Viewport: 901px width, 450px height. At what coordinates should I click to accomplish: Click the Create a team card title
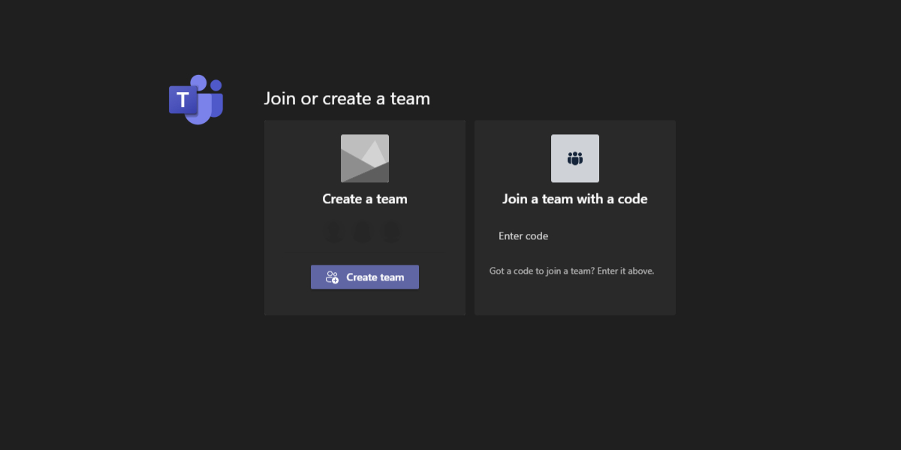pyautogui.click(x=365, y=199)
